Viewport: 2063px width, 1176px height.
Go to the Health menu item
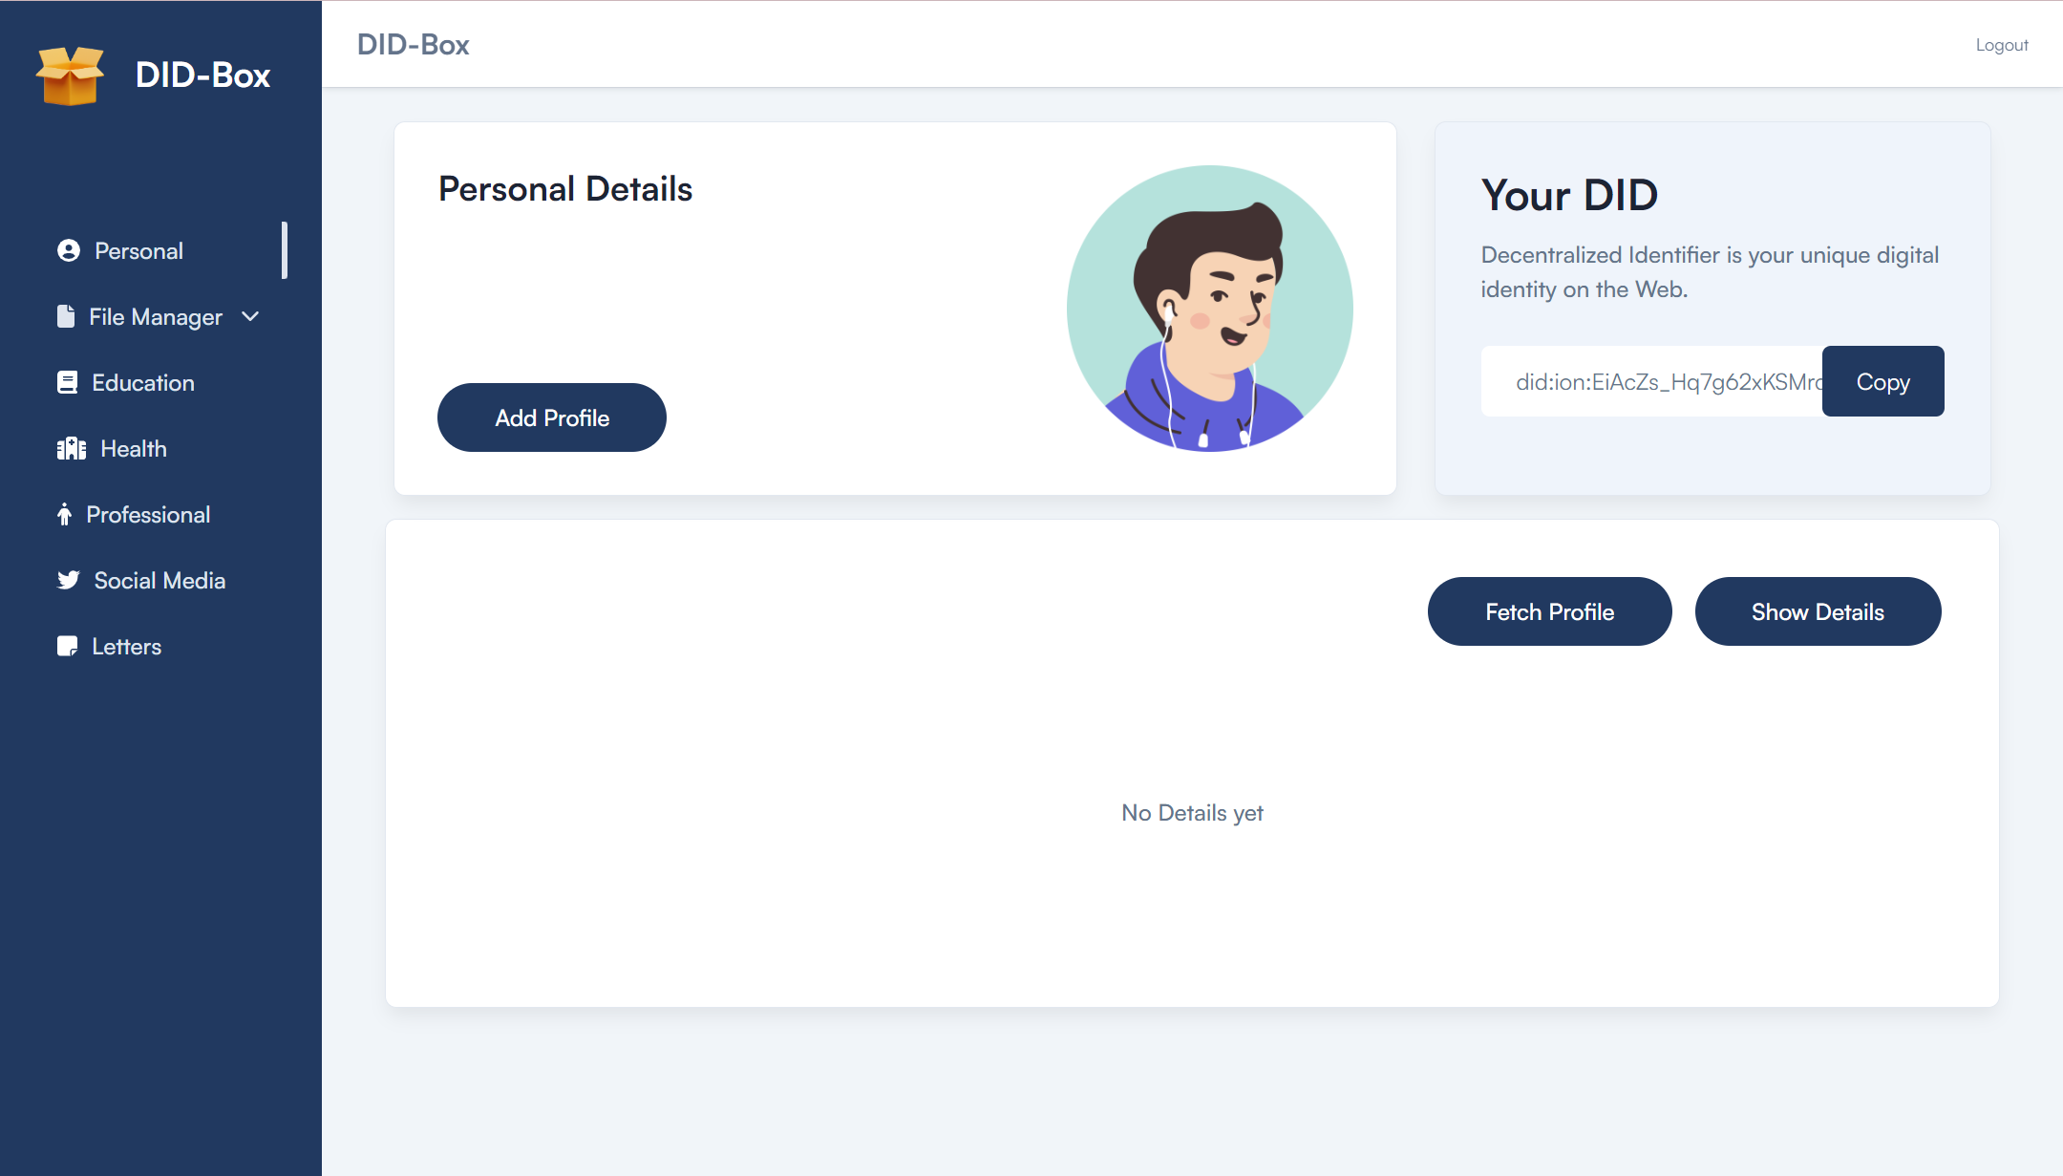[x=134, y=448]
